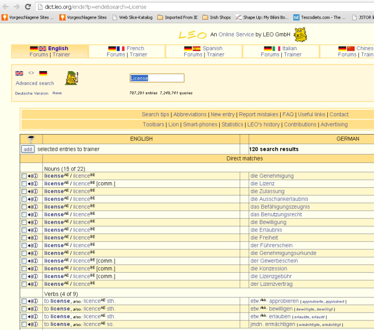Open the Imported From IE bookmarks folder

[x=178, y=17]
